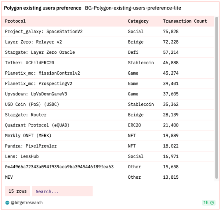
Task: Open the Polygon existing users preference title
Action: click(43, 8)
